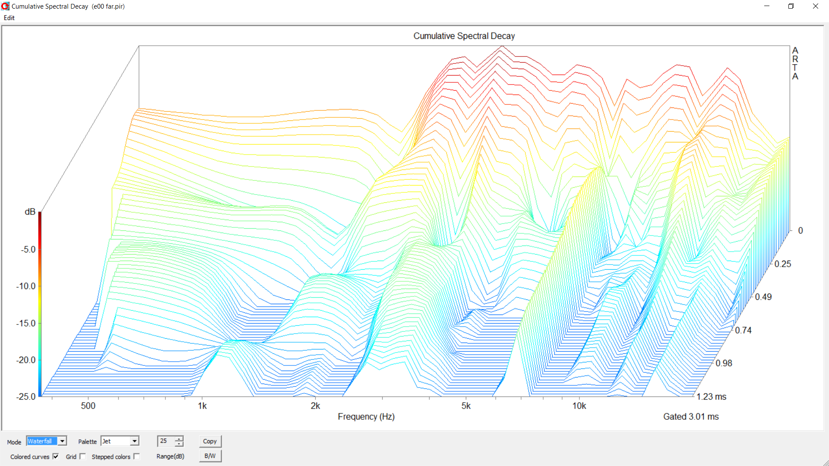Viewport: 829px width, 466px height.
Task: Open the Mode dropdown showing Waterfall
Action: (63, 441)
